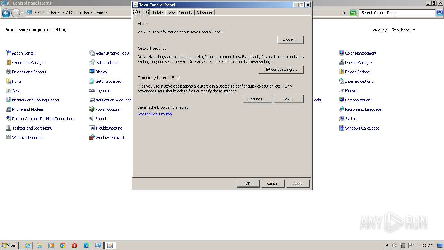Open Microsoft Edge from taskbar
This screenshot has width=444, height=250.
[x=86, y=245]
